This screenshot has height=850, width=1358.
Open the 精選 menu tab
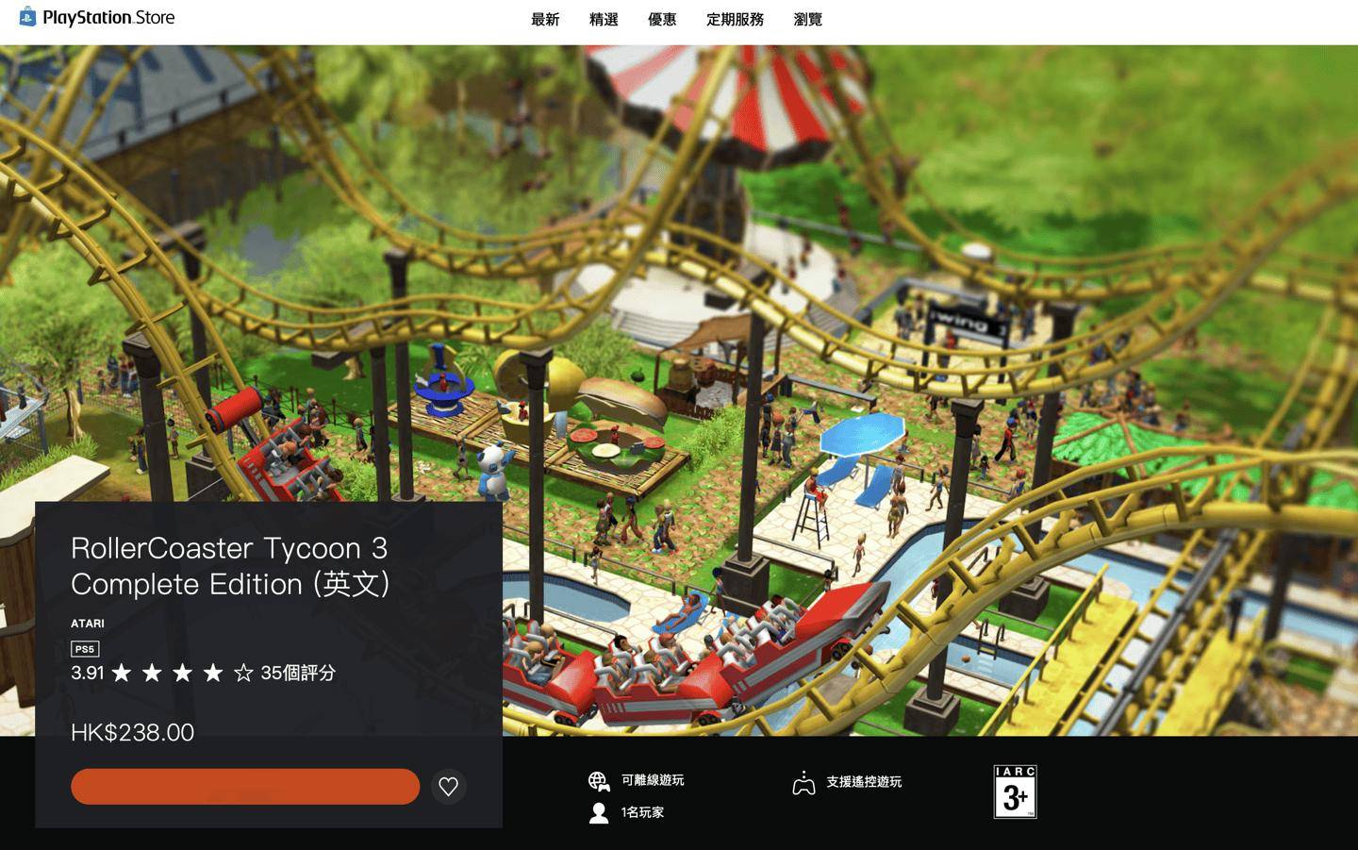tap(604, 19)
